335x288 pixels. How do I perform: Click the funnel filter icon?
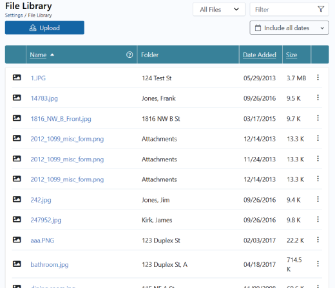321,9
